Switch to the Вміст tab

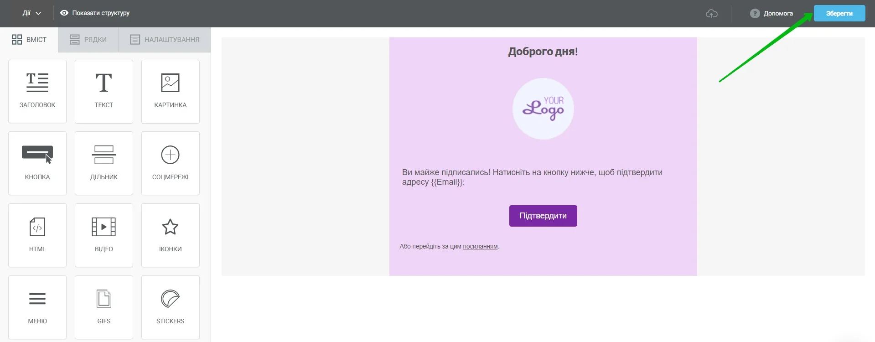click(x=29, y=40)
